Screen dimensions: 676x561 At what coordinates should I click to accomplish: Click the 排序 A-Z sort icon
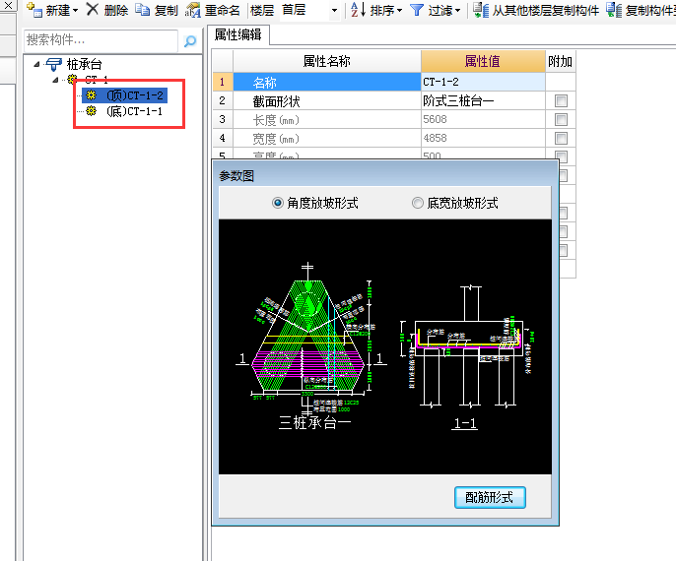point(358,10)
